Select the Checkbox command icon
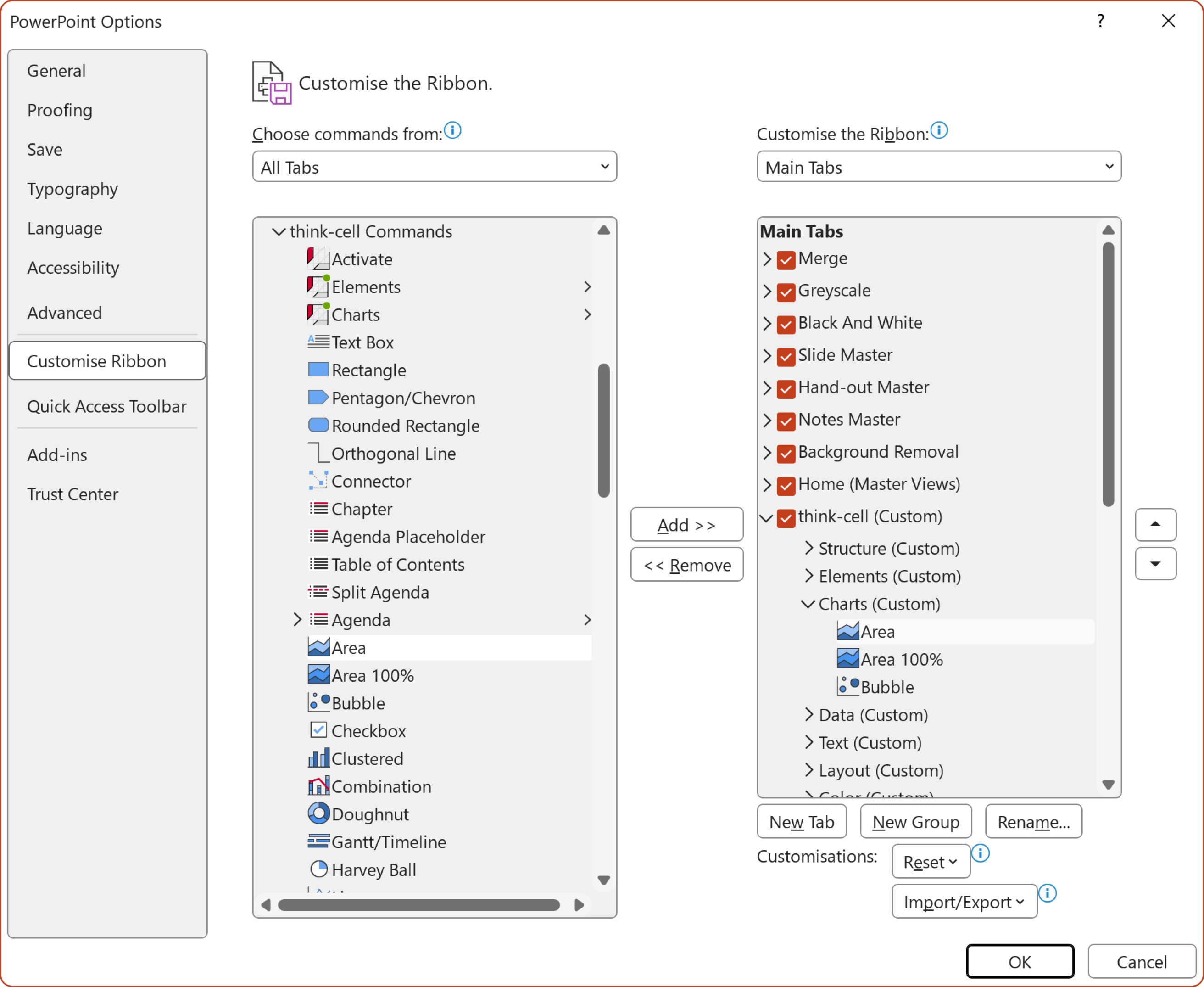Image resolution: width=1204 pixels, height=987 pixels. tap(318, 730)
